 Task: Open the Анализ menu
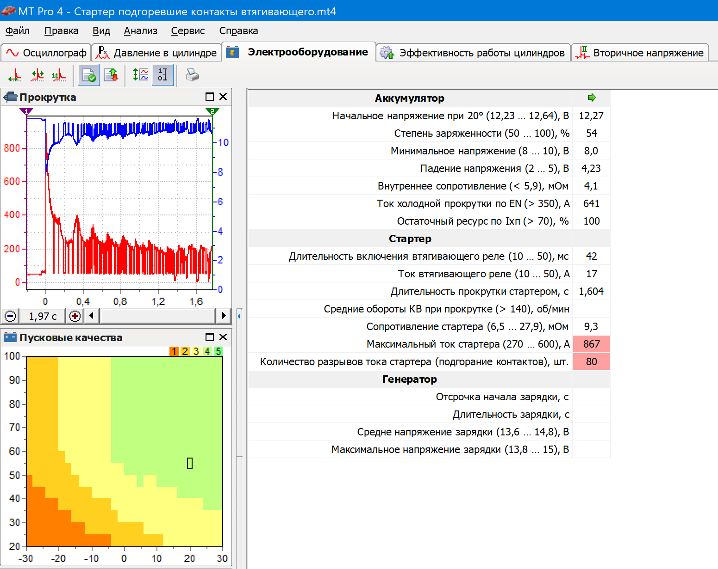pyautogui.click(x=140, y=31)
